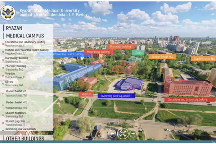Image resolution: width=216 pixels, height=144 pixels.
Task: Click the blue Swimming pool "Aquamed" map label
Action: (x=116, y=96)
